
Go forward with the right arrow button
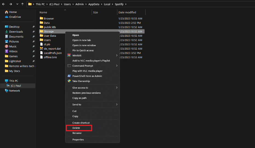coord(11,4)
